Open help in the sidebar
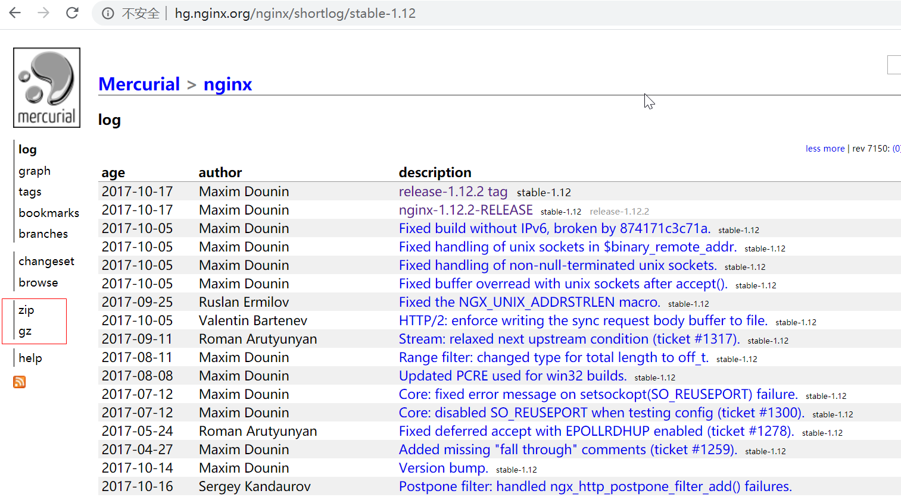Screen dimensions: 901x497 pyautogui.click(x=30, y=358)
